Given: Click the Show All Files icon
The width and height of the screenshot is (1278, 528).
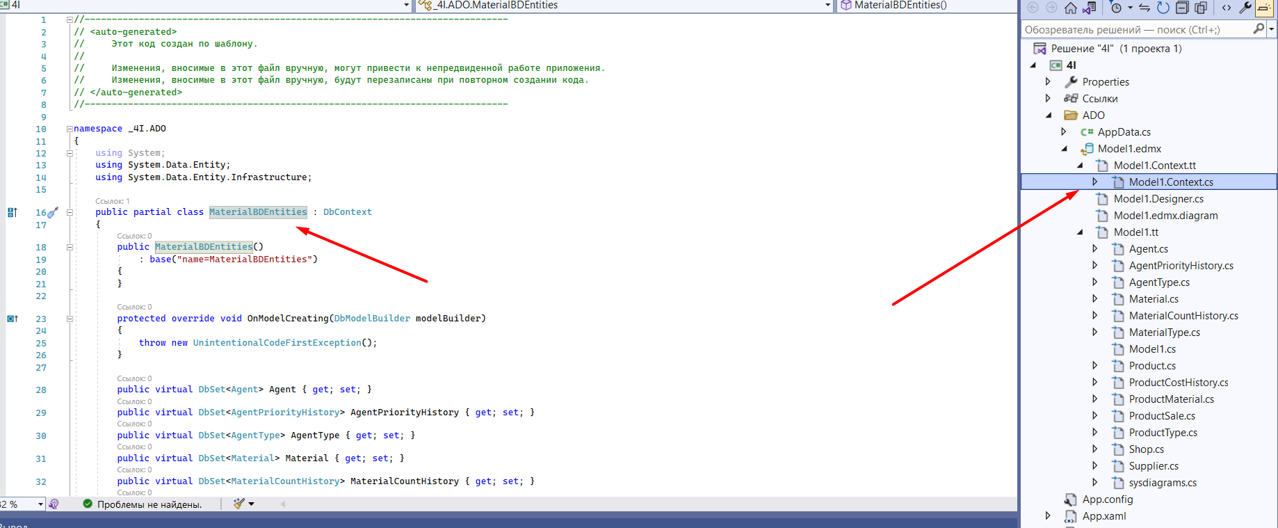Looking at the screenshot, I should coord(1201,8).
